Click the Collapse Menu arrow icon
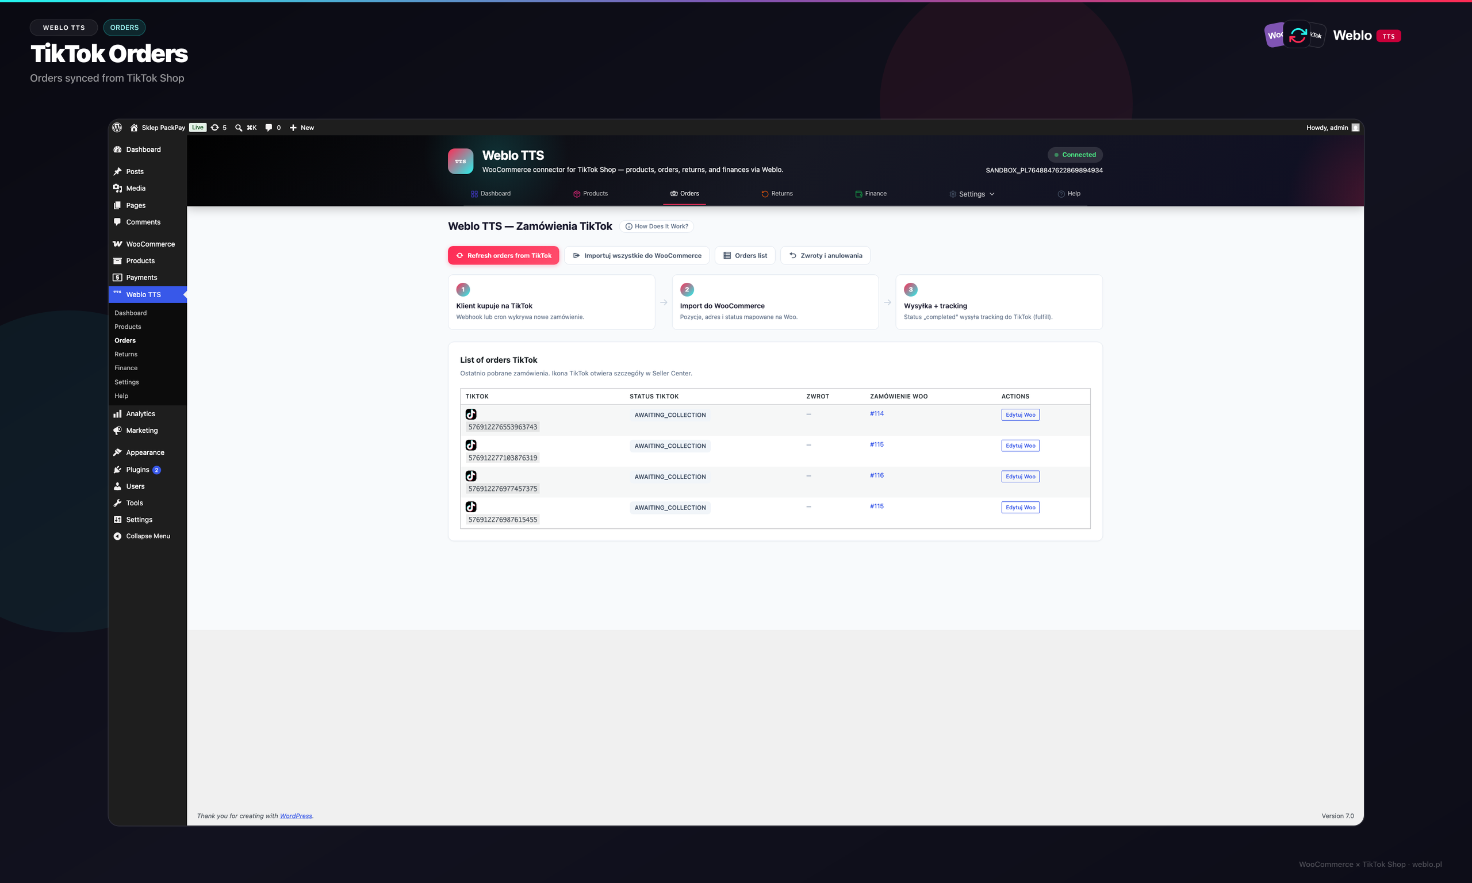The height and width of the screenshot is (883, 1472). coord(117,536)
